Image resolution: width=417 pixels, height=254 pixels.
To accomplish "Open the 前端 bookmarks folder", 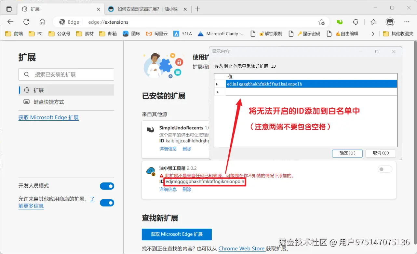I will (x=14, y=33).
